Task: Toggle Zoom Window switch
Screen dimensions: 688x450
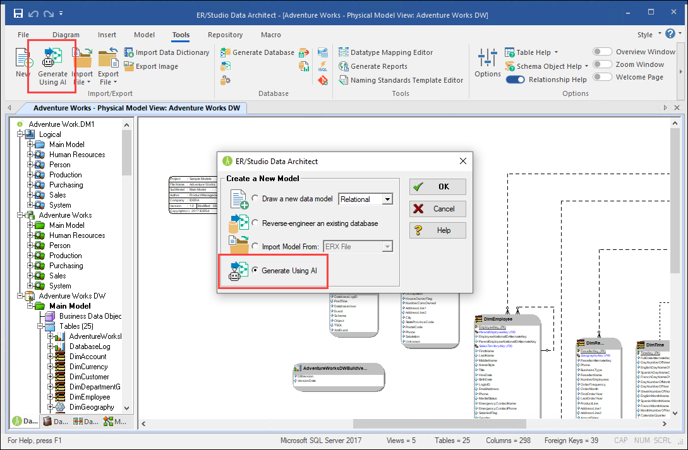Action: tap(603, 64)
